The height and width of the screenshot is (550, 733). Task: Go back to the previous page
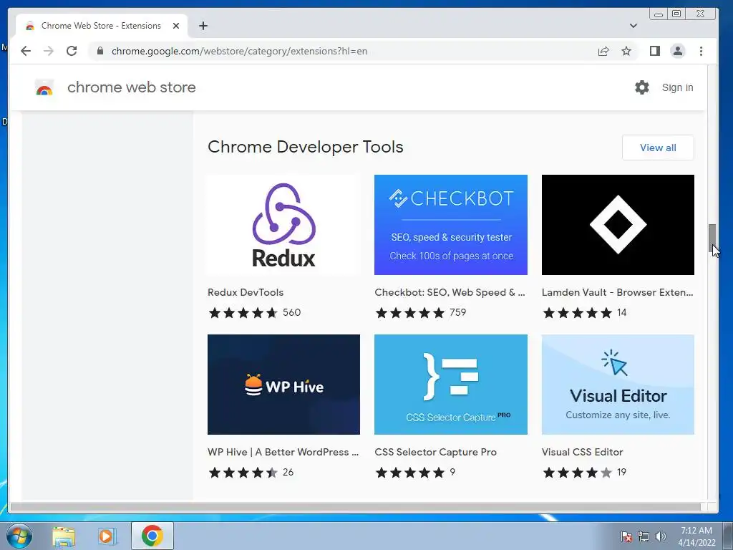(x=26, y=51)
